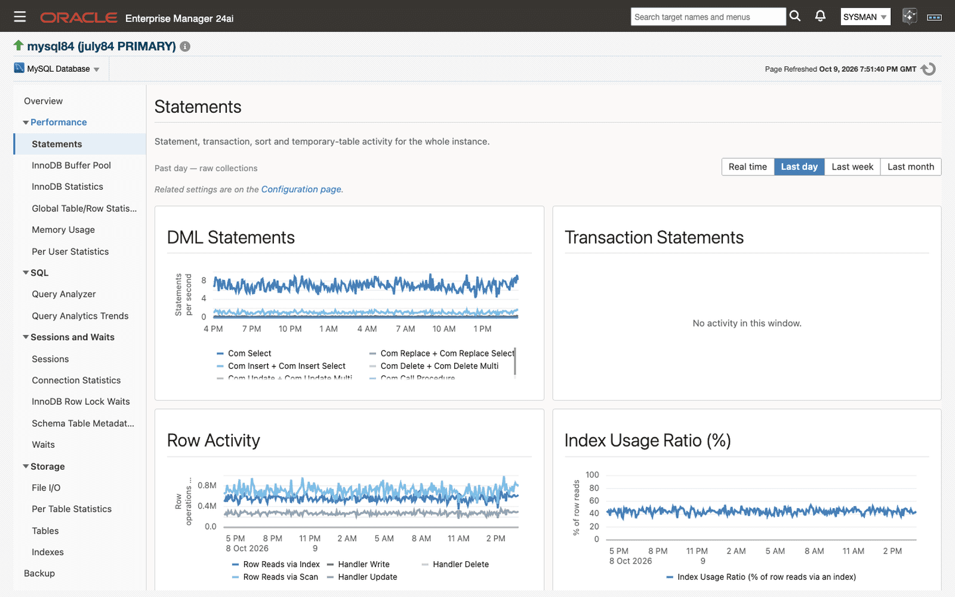
Task: Open InnoDB Row Lock Waits page
Action: 81,402
